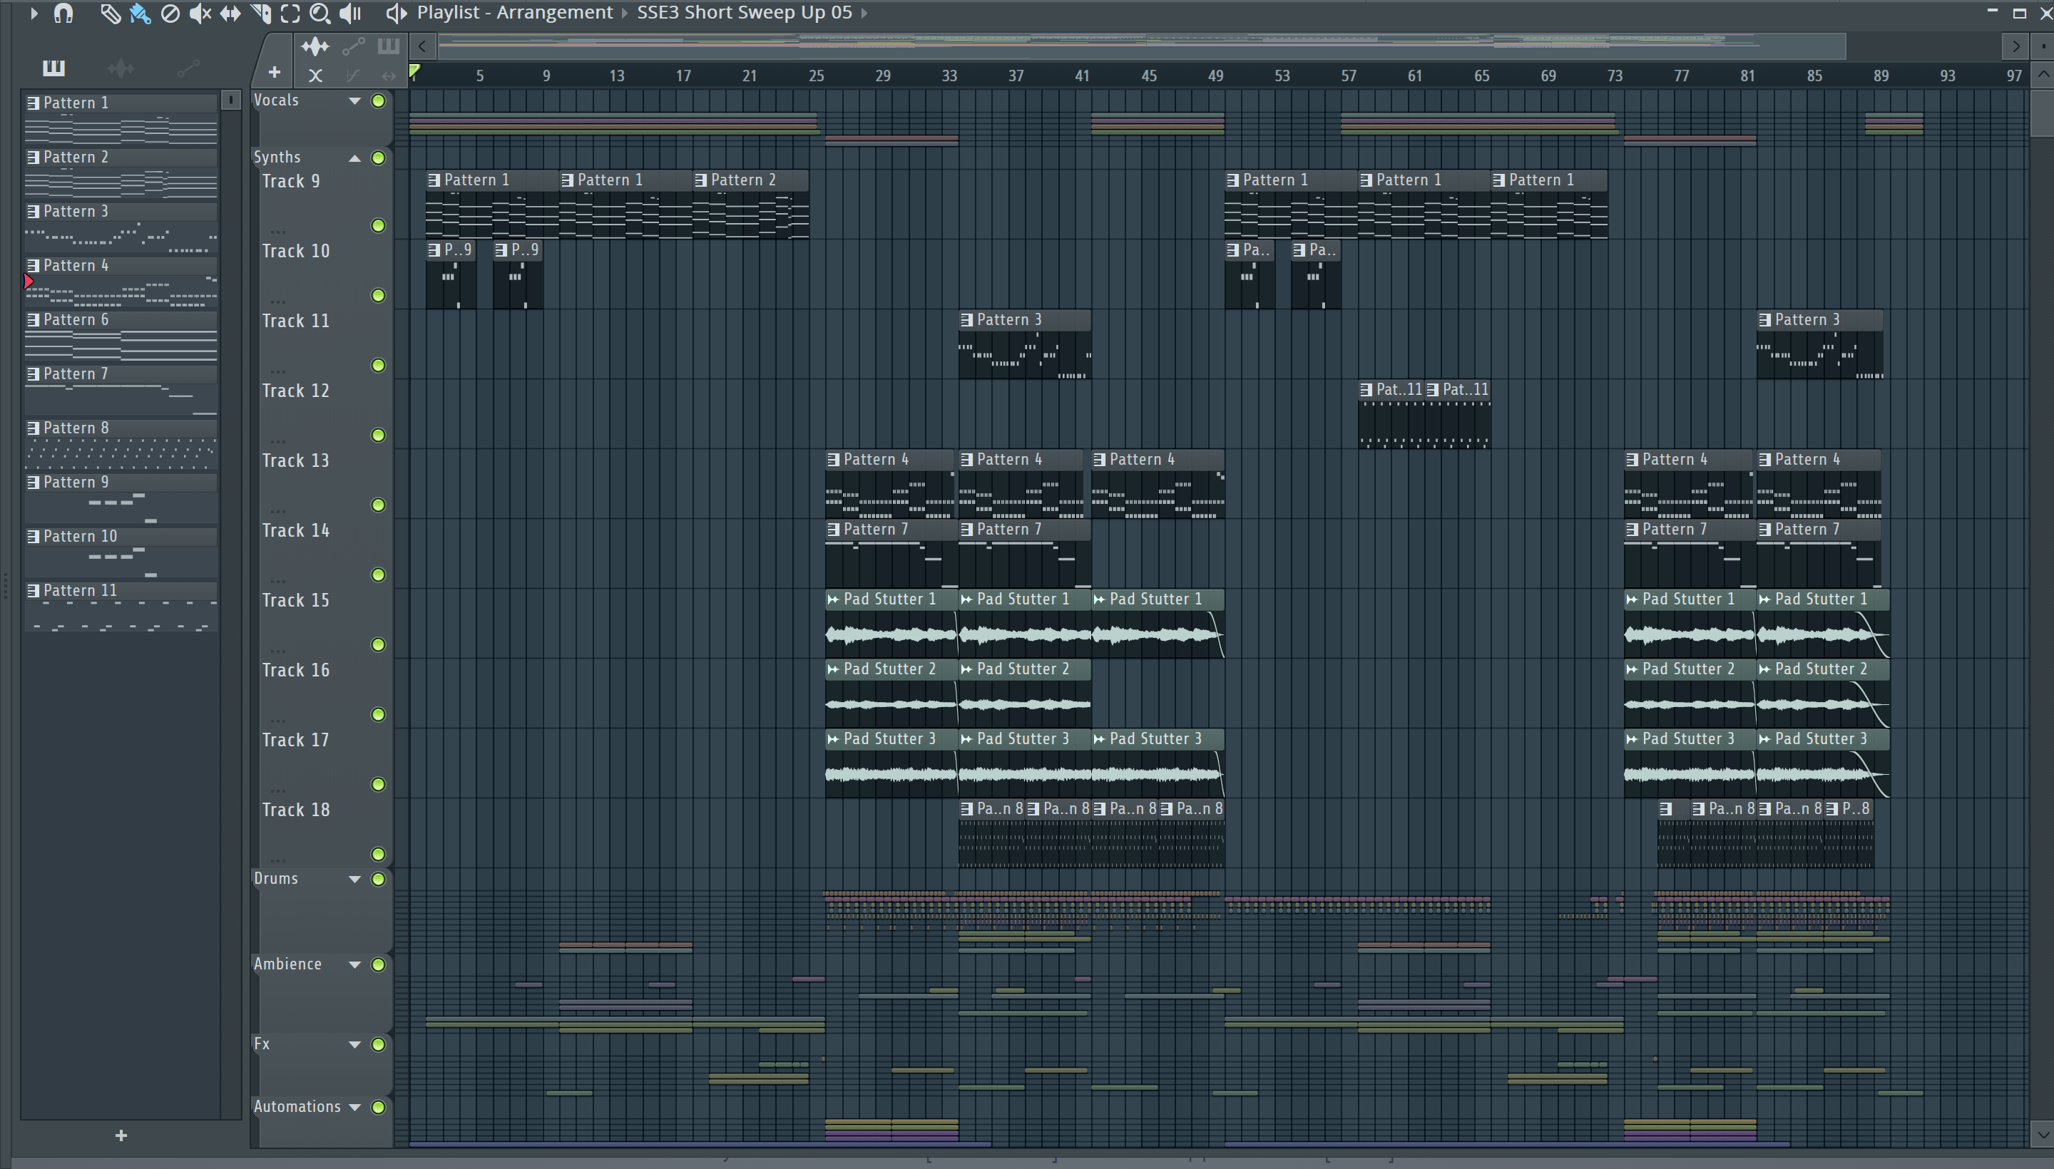Expand the Fx track group
The height and width of the screenshot is (1169, 2054).
coord(354,1044)
